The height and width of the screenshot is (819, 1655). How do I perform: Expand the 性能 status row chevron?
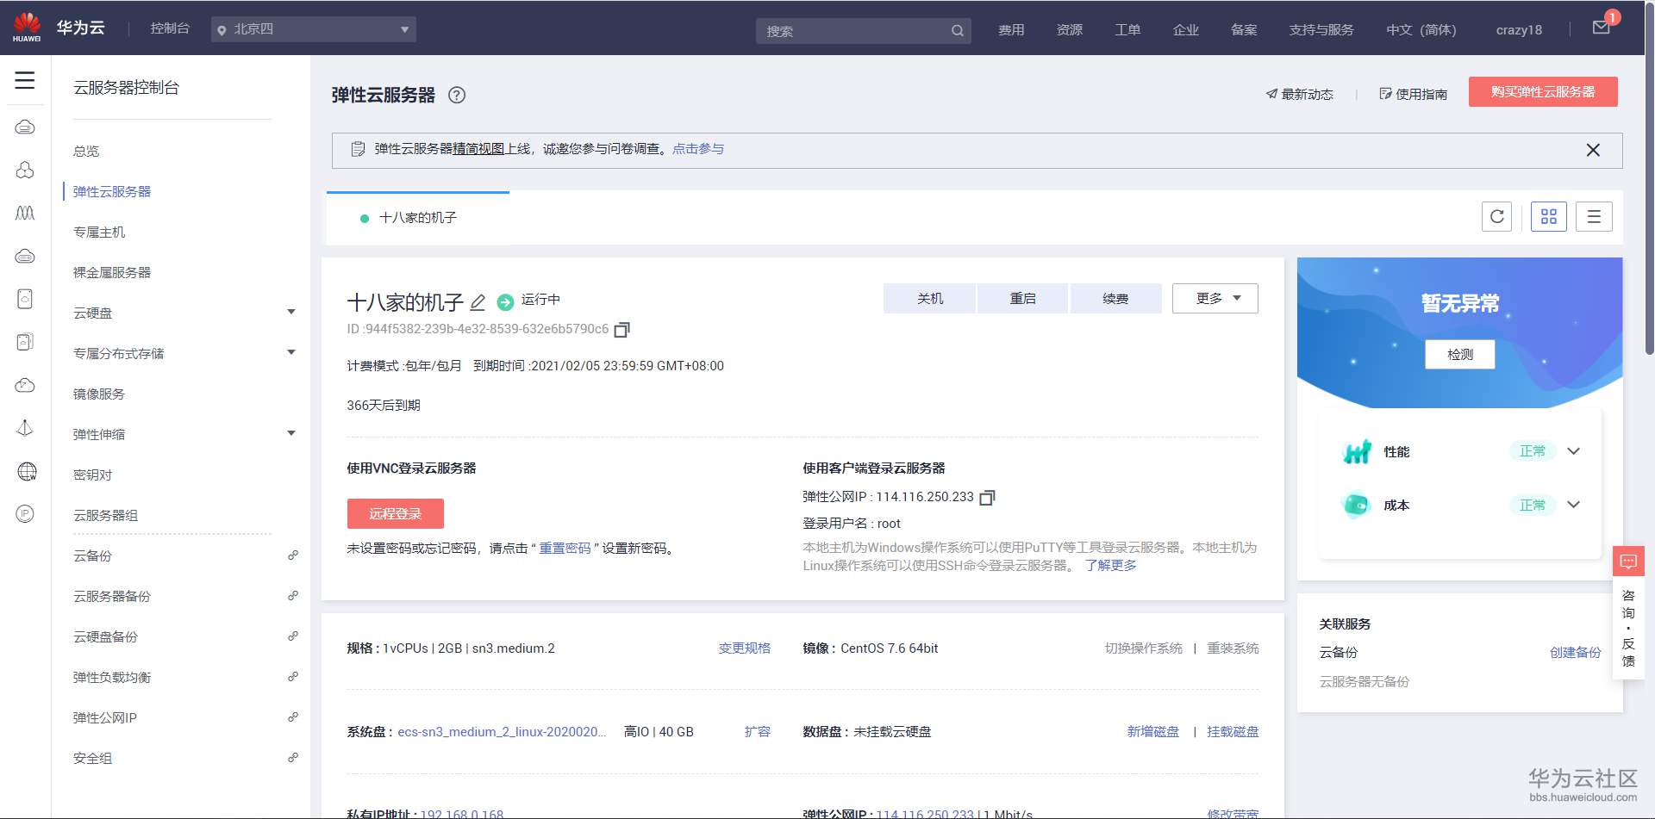1573,451
